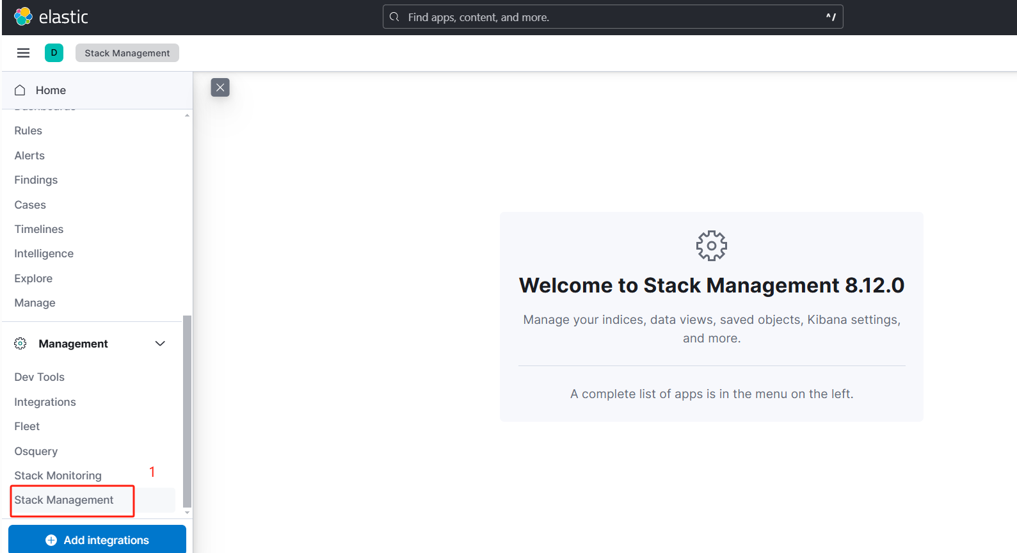The image size is (1017, 553).
Task: Open Alerts in the sidebar
Action: 29,156
